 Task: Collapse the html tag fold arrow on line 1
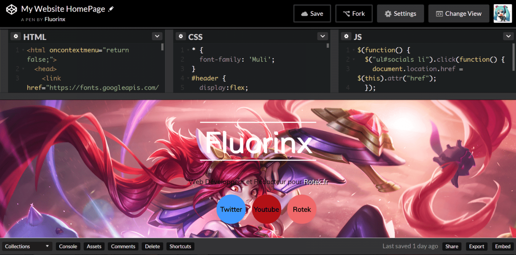coord(23,50)
